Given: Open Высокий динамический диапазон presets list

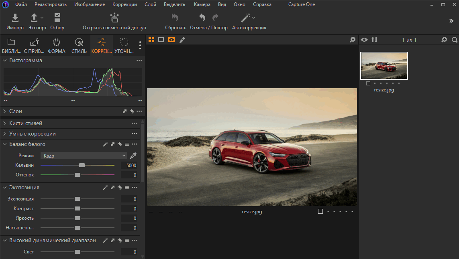Looking at the screenshot, I should (x=127, y=240).
